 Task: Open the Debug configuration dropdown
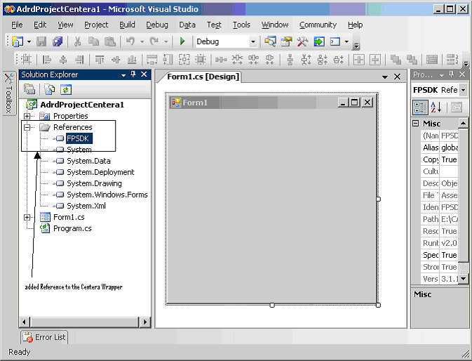[x=253, y=41]
